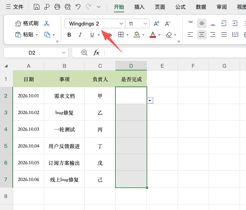Open cell D2 validation dropdown arrow

point(150,100)
